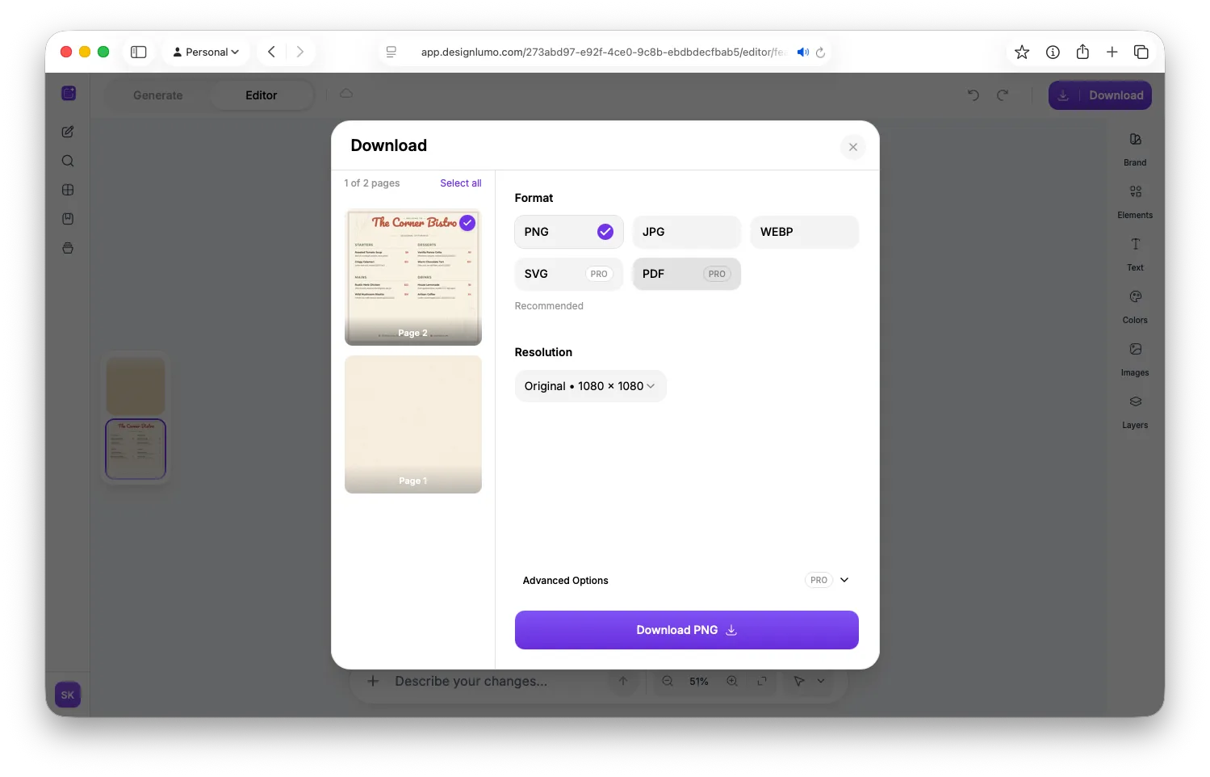Switch to the Generate tab

(158, 95)
